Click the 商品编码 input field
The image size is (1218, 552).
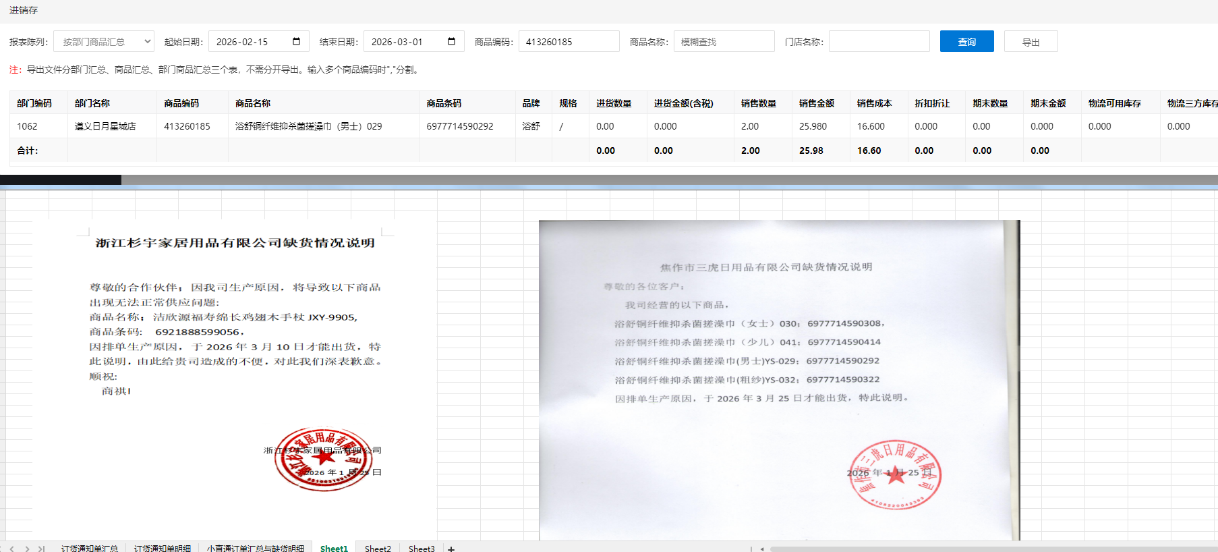(569, 42)
